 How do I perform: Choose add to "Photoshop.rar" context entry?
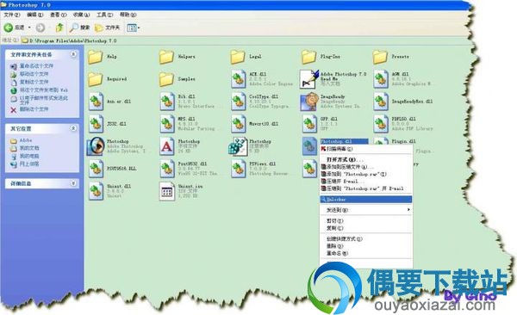pos(366,174)
